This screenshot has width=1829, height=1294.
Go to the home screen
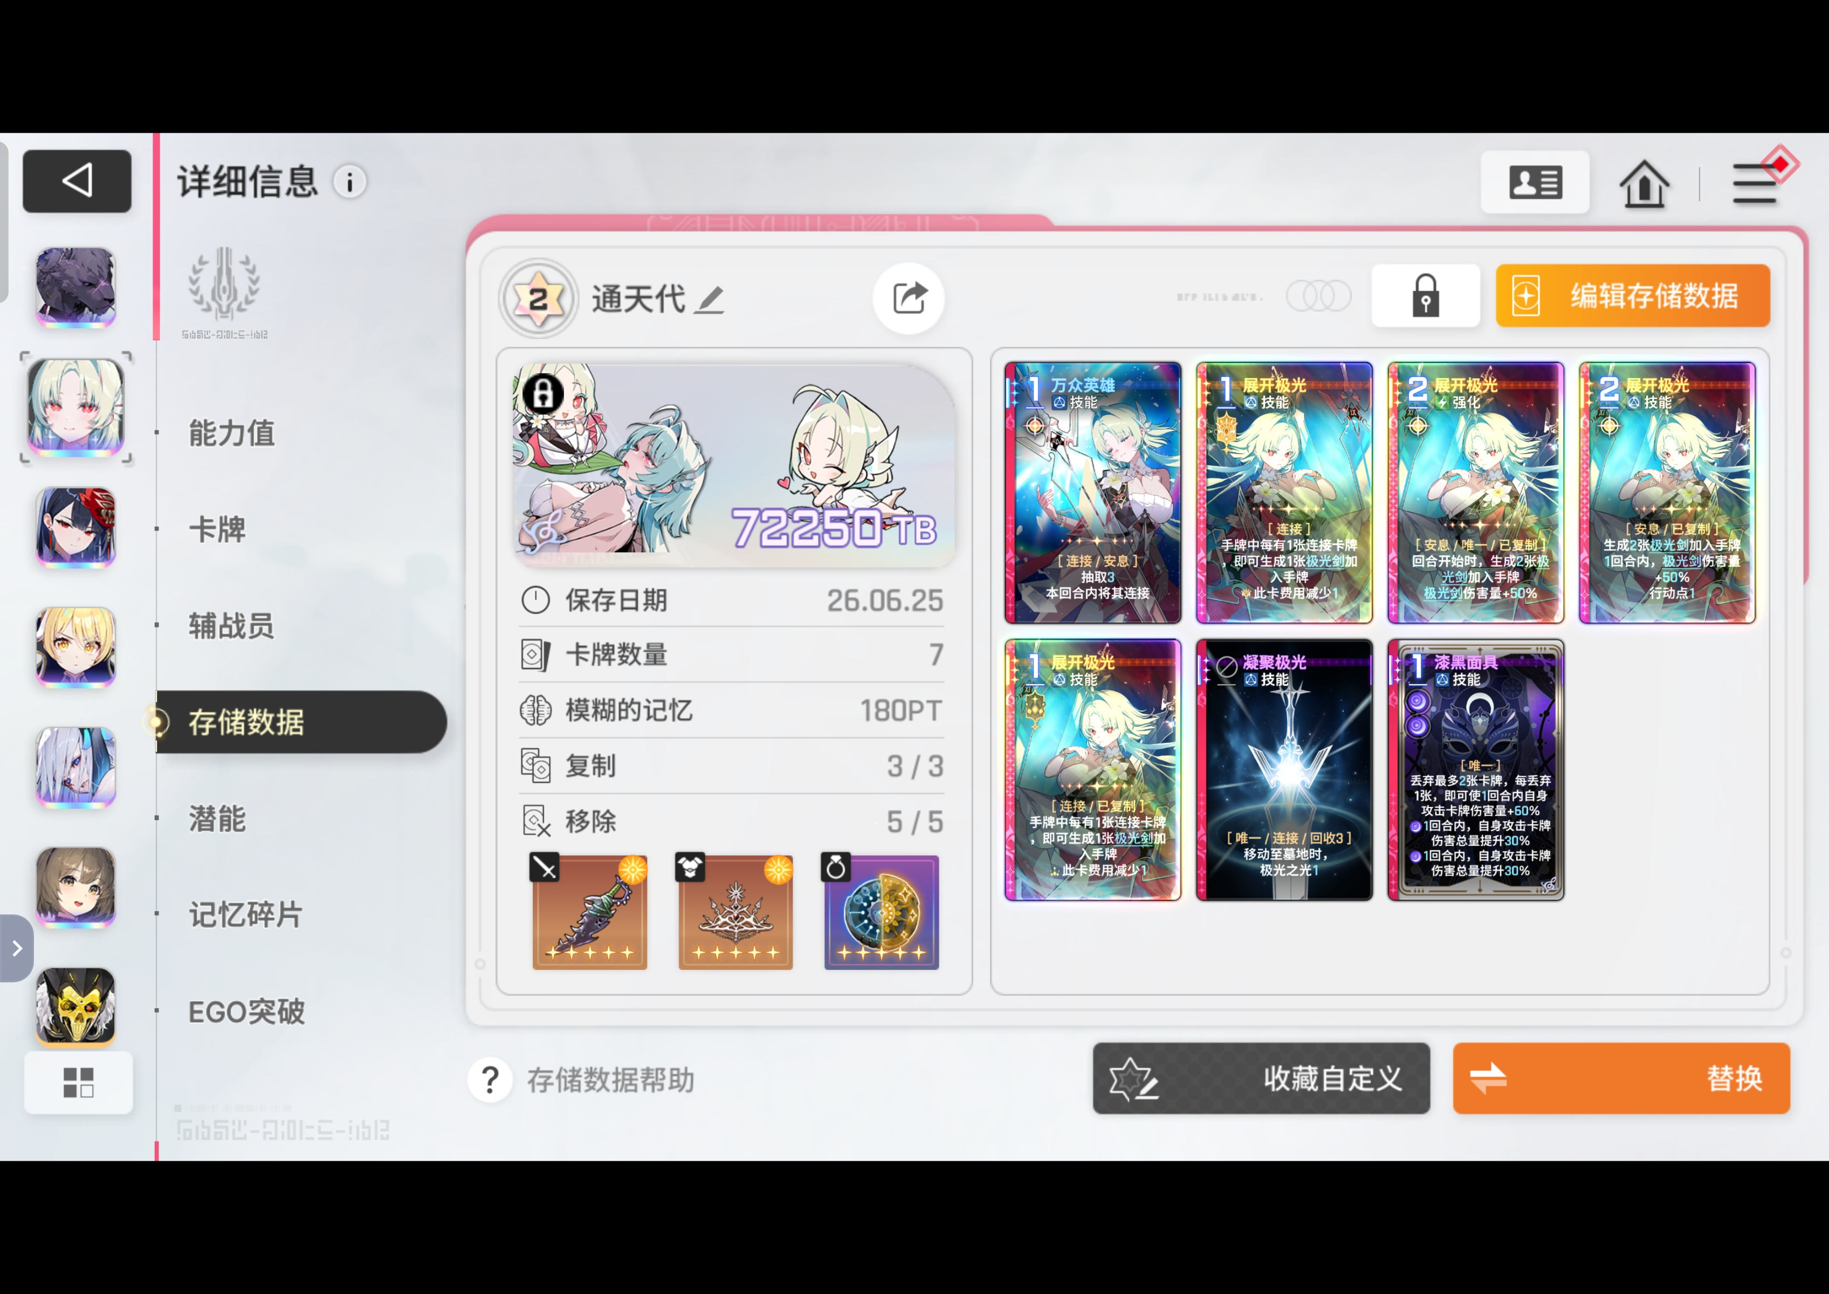pos(1644,183)
